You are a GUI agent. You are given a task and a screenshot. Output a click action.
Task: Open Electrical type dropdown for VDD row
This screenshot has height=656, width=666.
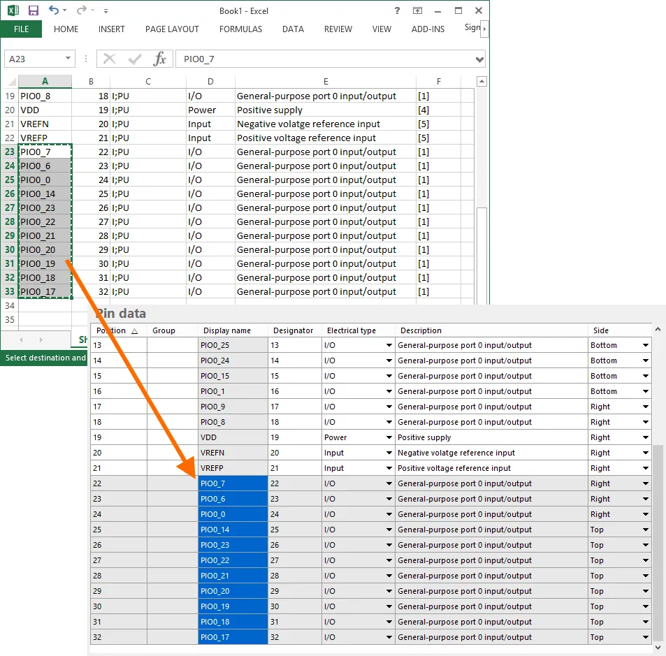click(389, 438)
